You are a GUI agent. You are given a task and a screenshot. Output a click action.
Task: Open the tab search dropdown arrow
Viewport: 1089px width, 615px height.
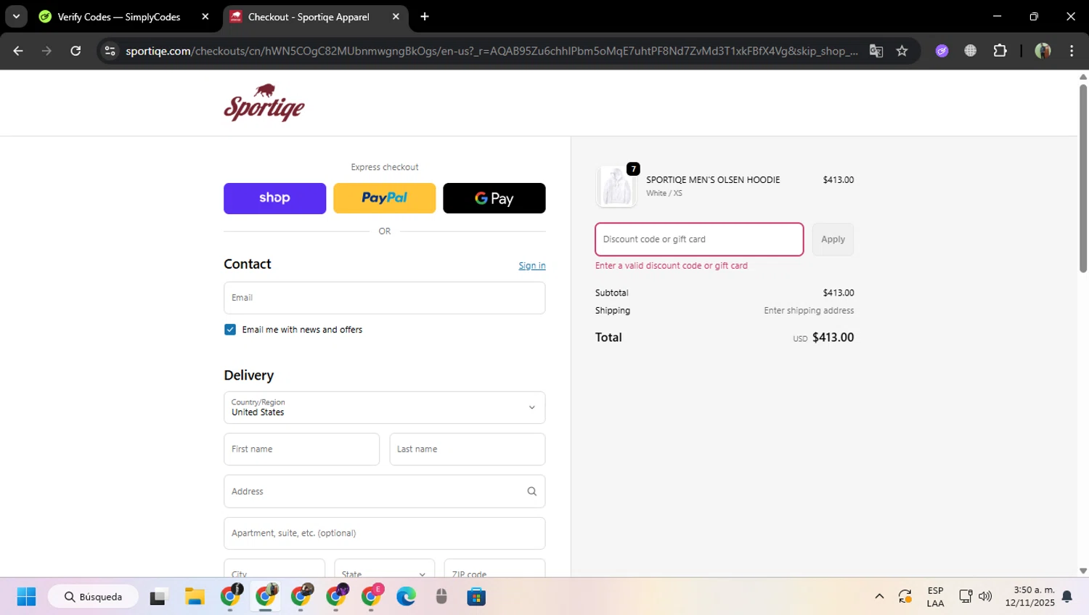point(16,17)
